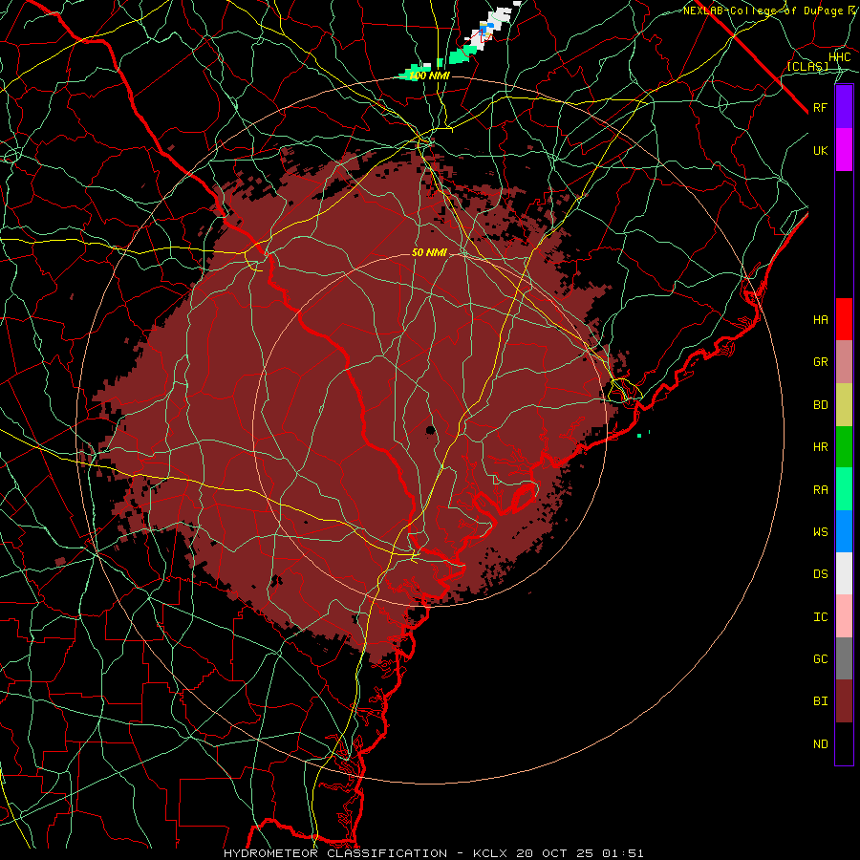This screenshot has height=860, width=860.
Task: Click the "DS" legend label
Action: 821,573
